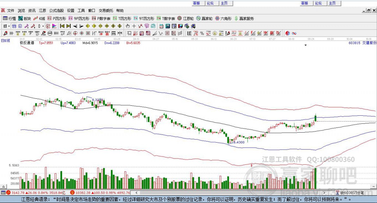Image resolution: width=377 pixels, height=203 pixels.
Task: Open the 江恩 menu
Action: [x=42, y=11]
